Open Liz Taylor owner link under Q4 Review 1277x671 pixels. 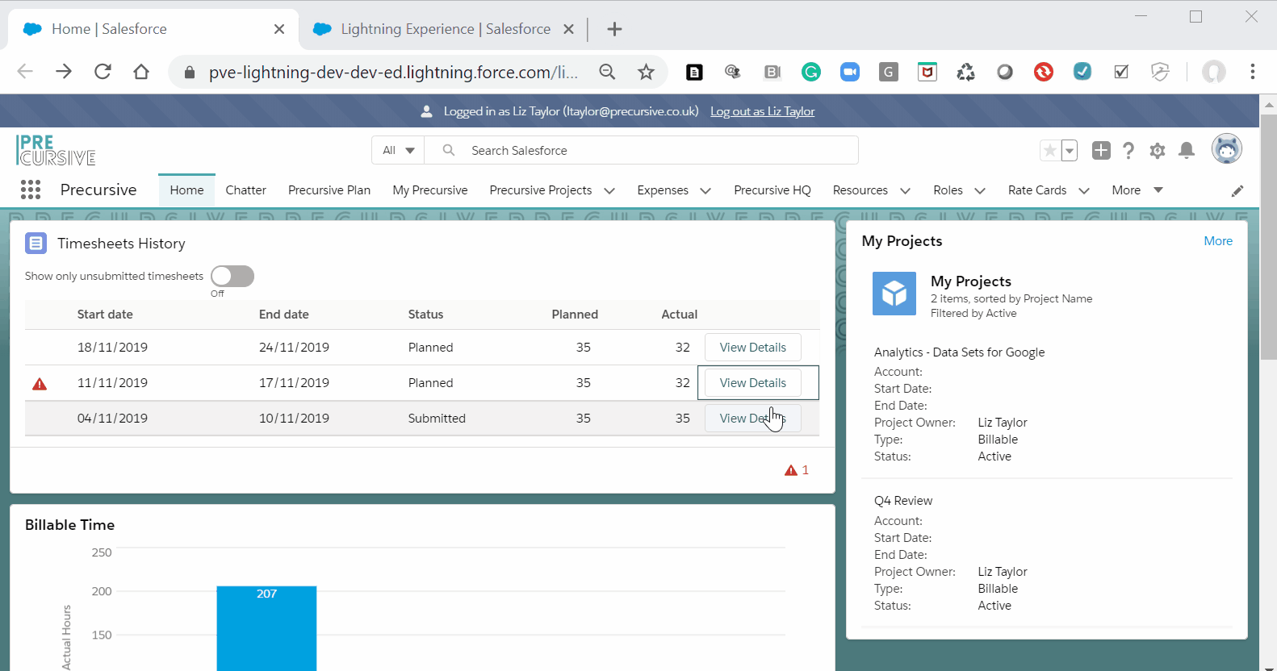pyautogui.click(x=1003, y=572)
